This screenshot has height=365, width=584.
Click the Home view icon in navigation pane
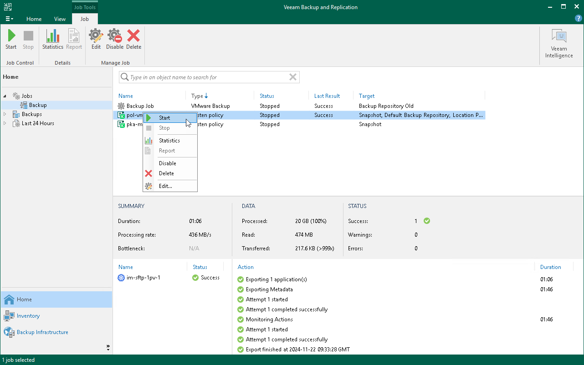pos(9,299)
